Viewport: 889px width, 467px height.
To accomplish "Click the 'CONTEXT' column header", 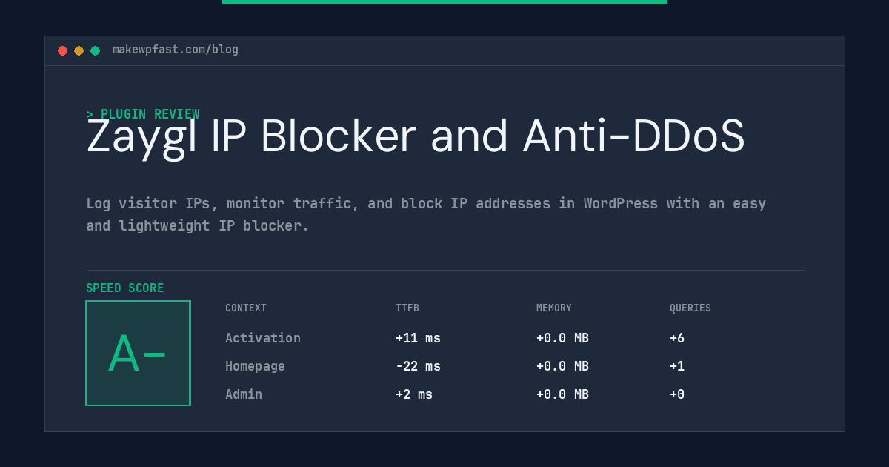I will [246, 308].
